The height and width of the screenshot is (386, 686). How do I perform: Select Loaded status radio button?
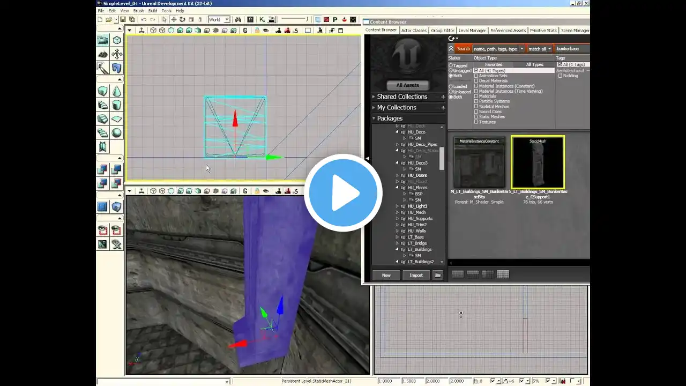[x=450, y=86]
